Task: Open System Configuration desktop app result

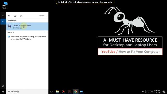Action: (x=27, y=26)
